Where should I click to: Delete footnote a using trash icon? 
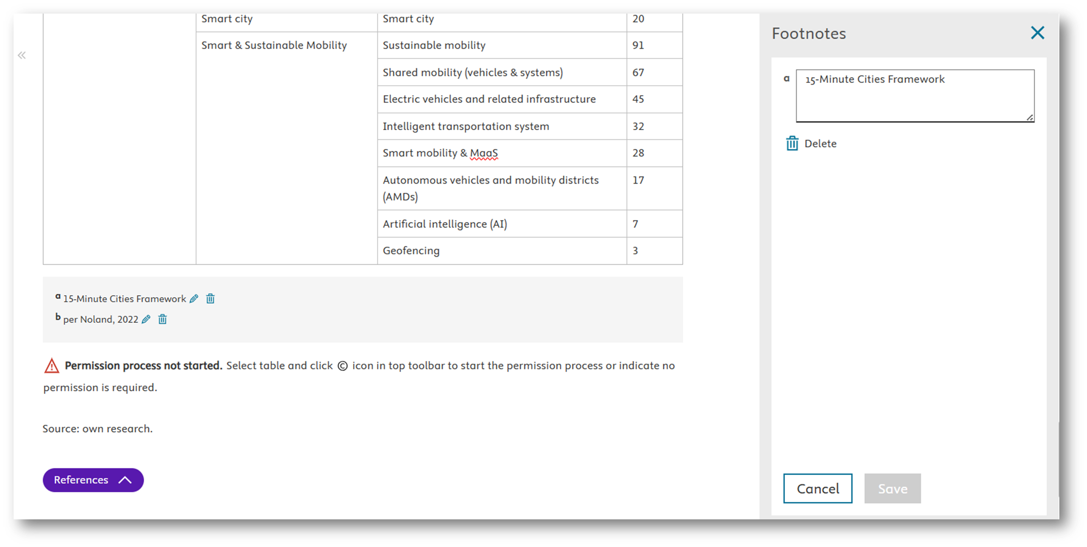210,299
